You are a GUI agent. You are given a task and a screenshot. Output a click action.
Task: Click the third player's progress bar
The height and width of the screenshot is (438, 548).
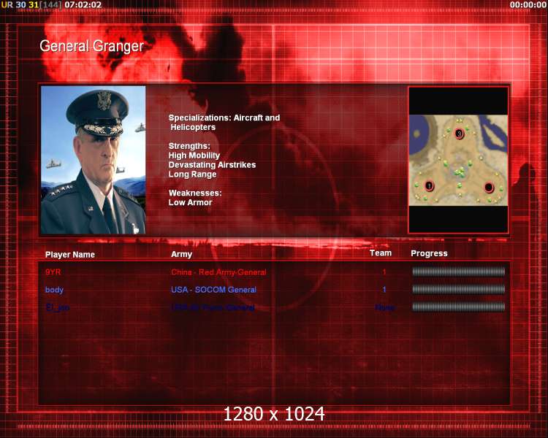(459, 307)
